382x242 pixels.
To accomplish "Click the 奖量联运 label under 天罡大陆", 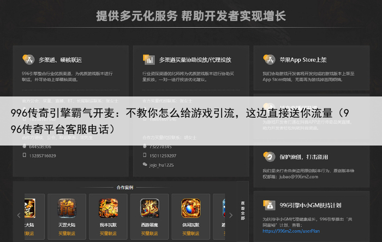I will click(x=67, y=233).
